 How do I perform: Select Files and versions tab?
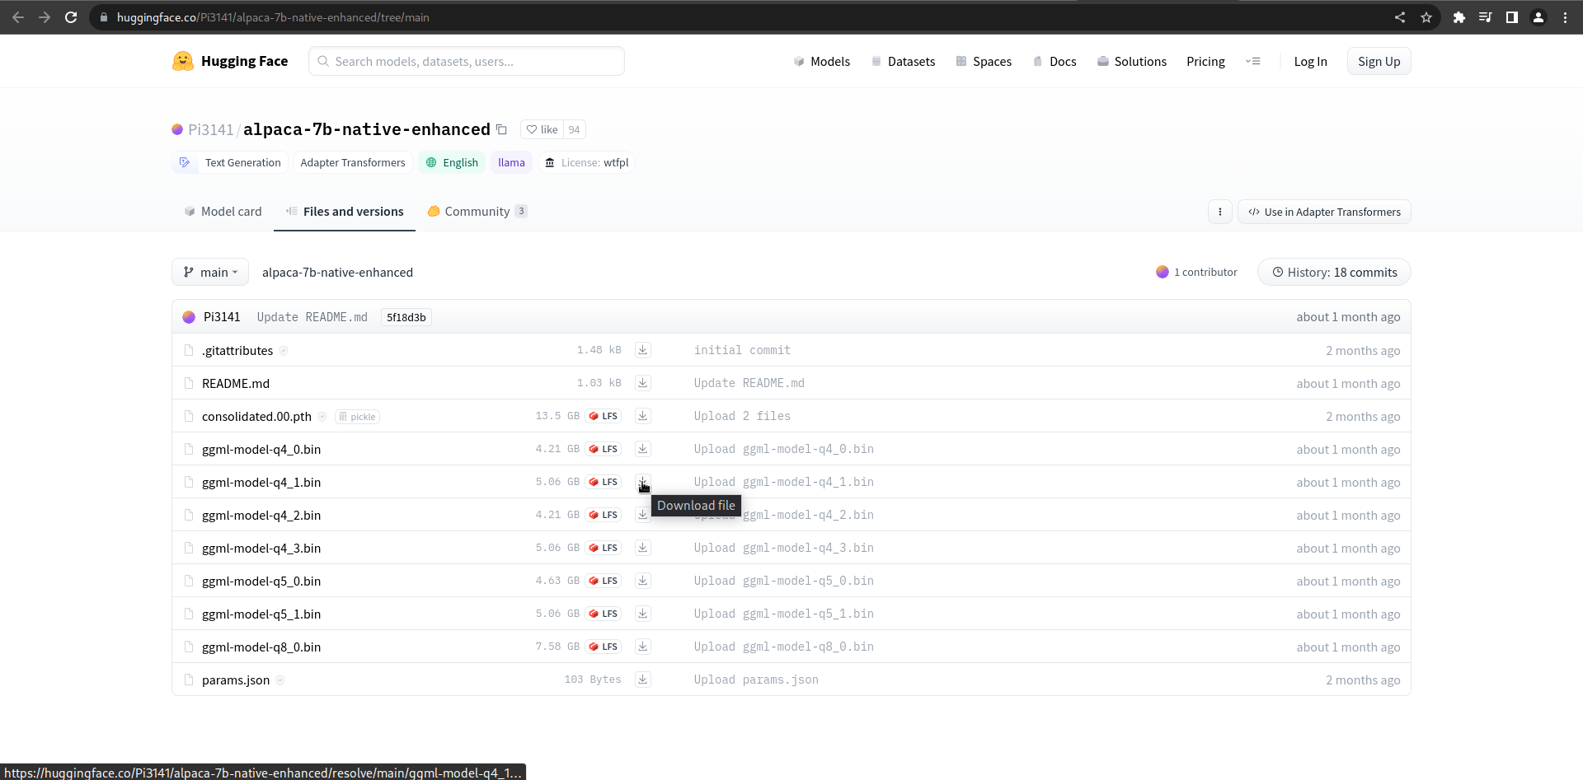pyautogui.click(x=345, y=212)
